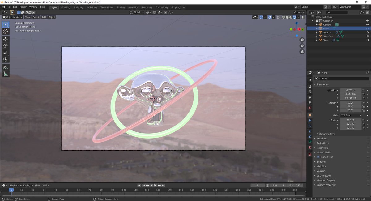Open the timeline Marker menu
This screenshot has width=371, height=201.
tap(46, 185)
